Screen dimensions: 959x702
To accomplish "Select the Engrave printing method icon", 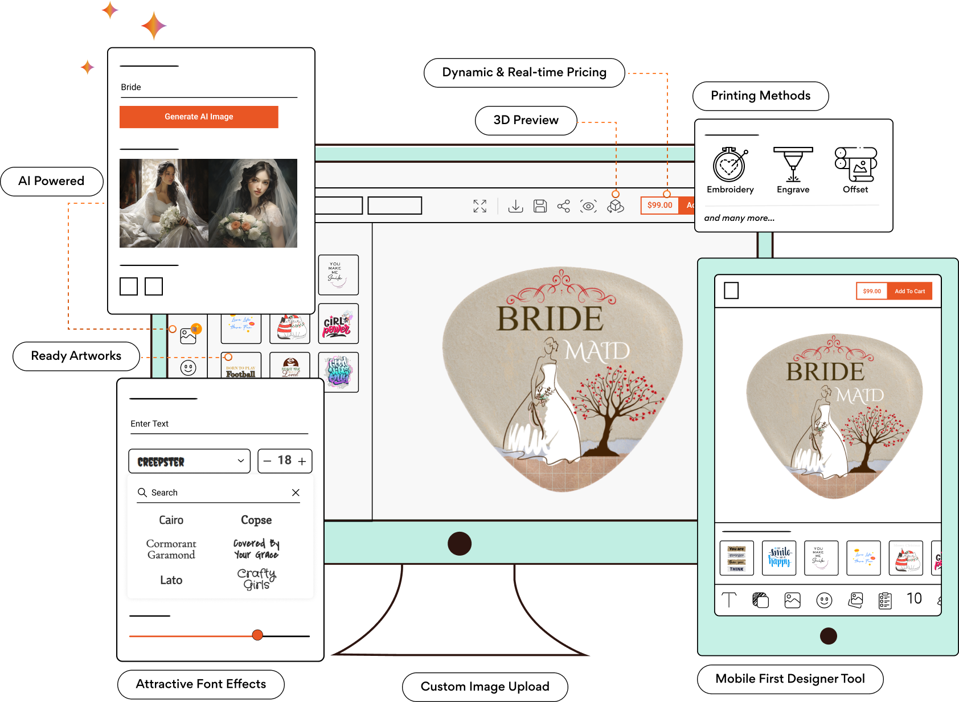I will (793, 165).
